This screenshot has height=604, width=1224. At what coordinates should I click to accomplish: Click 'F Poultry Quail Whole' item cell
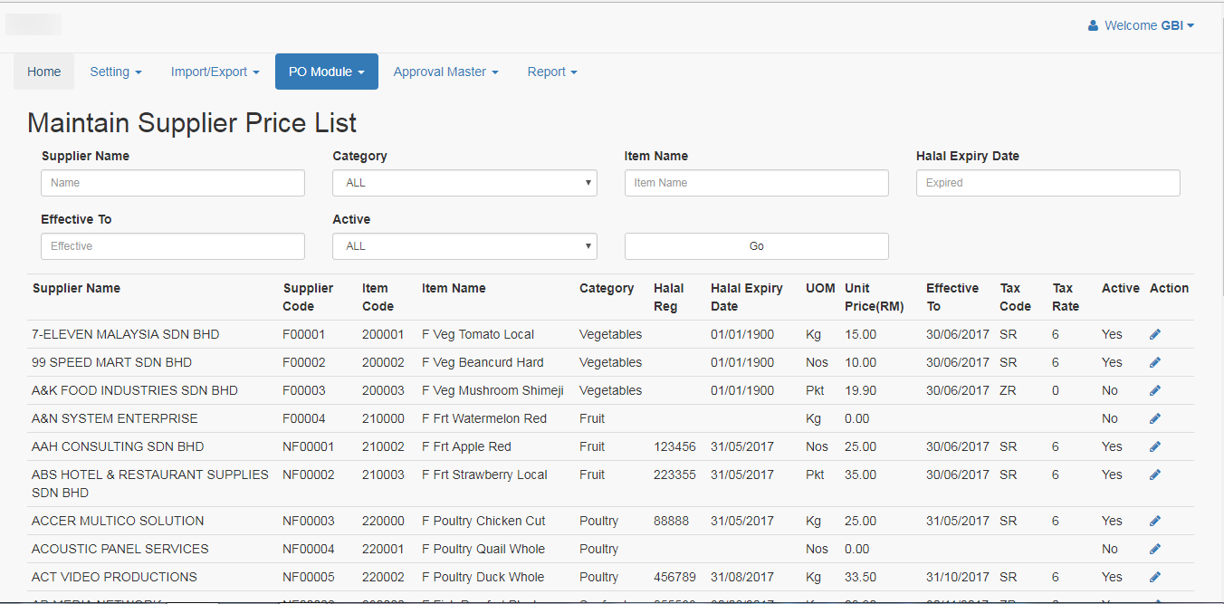483,549
